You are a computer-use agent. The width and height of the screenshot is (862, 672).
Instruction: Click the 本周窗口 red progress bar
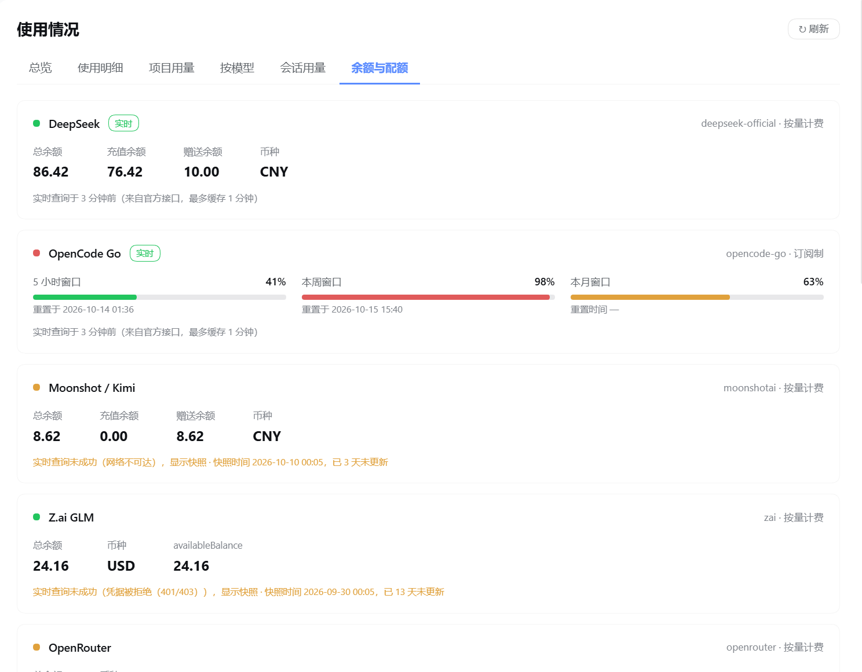tap(428, 297)
